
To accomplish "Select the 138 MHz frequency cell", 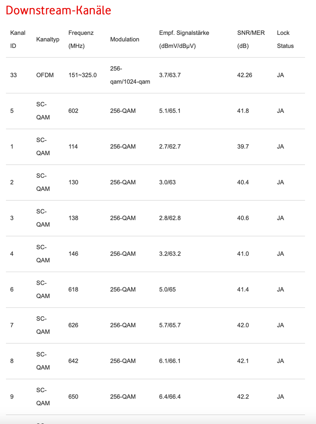I will click(x=73, y=218).
